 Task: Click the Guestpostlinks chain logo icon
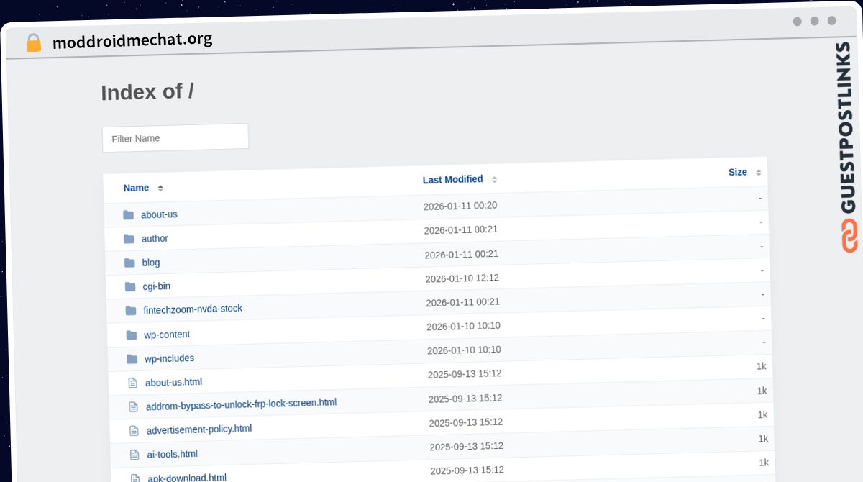coord(849,235)
